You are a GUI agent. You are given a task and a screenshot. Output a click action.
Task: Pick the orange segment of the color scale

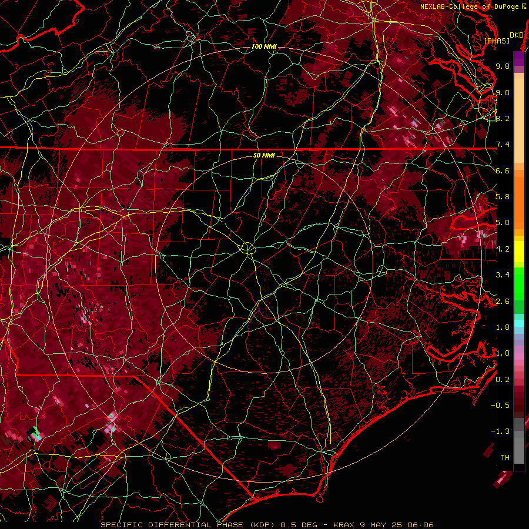[519, 202]
